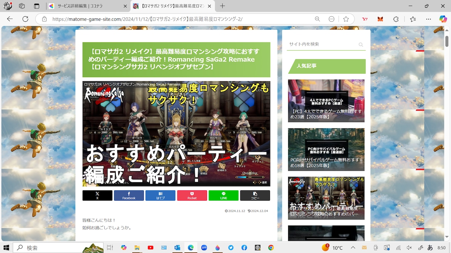Share article on Facebook
Image resolution: width=451 pixels, height=253 pixels.
click(129, 195)
